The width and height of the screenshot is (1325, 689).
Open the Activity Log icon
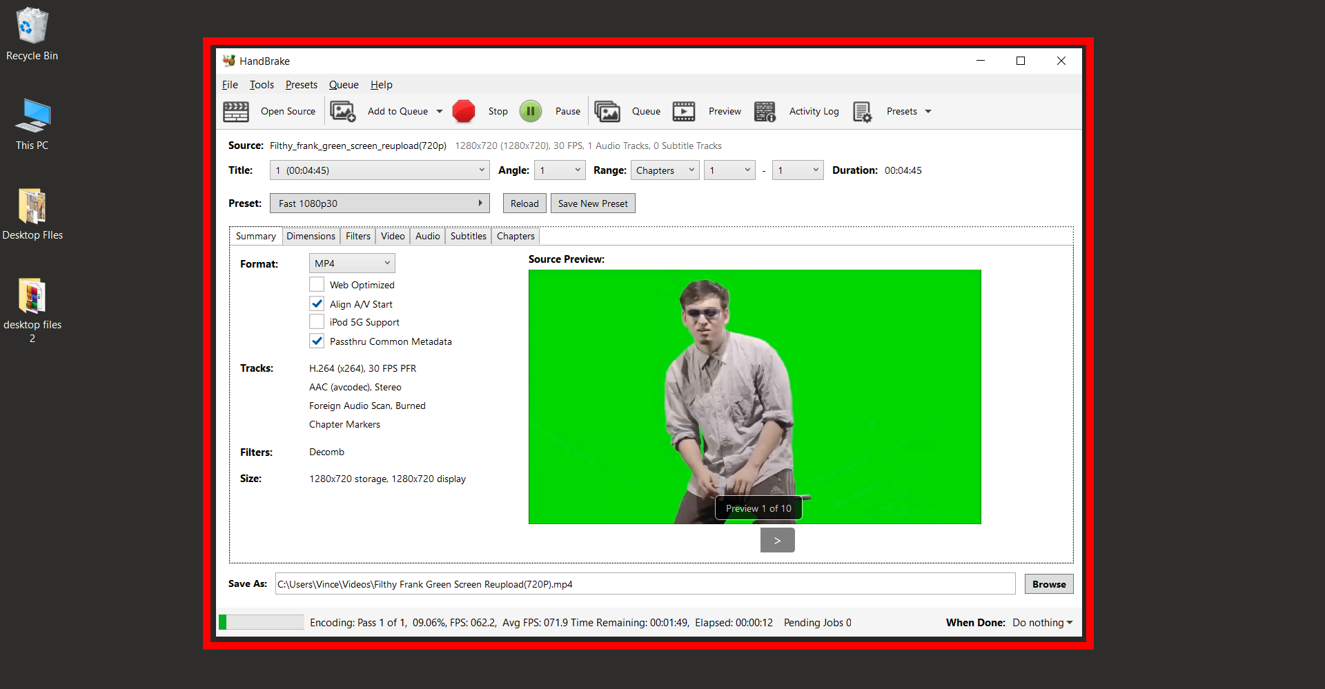tap(765, 111)
